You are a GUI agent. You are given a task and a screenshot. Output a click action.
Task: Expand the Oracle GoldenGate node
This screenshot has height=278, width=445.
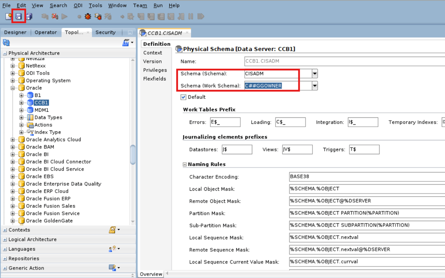(x=13, y=221)
